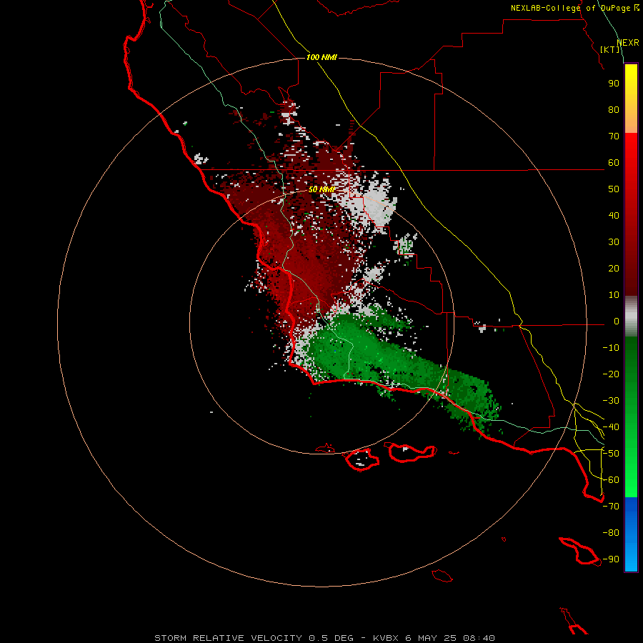The image size is (643, 643).
Task: Click the 50 NMI range ring label
Action: pos(322,189)
